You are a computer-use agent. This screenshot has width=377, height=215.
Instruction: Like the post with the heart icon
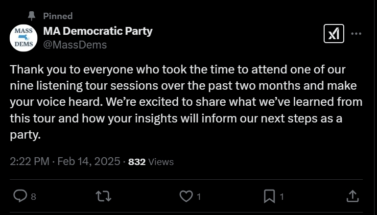tap(186, 196)
